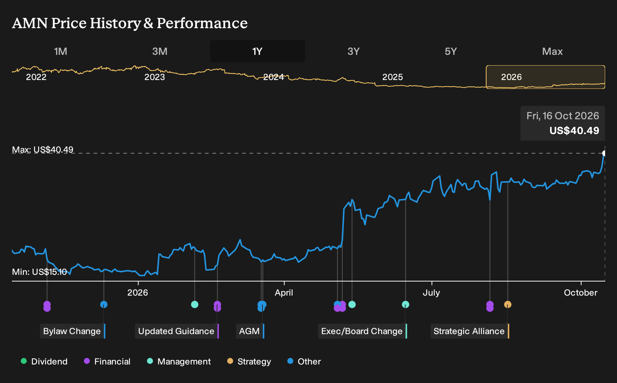Click the Bylaw Change event label
The image size is (617, 383).
[x=73, y=331]
